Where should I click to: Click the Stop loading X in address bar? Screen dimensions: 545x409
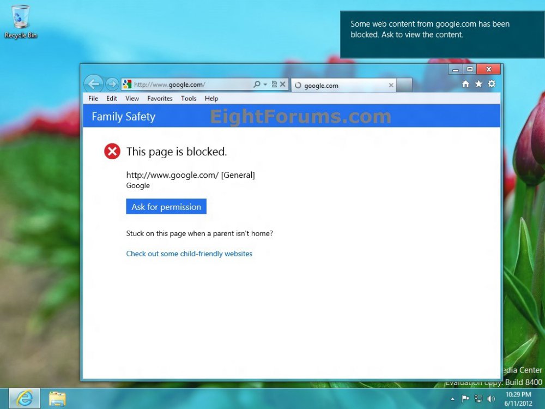(x=282, y=85)
